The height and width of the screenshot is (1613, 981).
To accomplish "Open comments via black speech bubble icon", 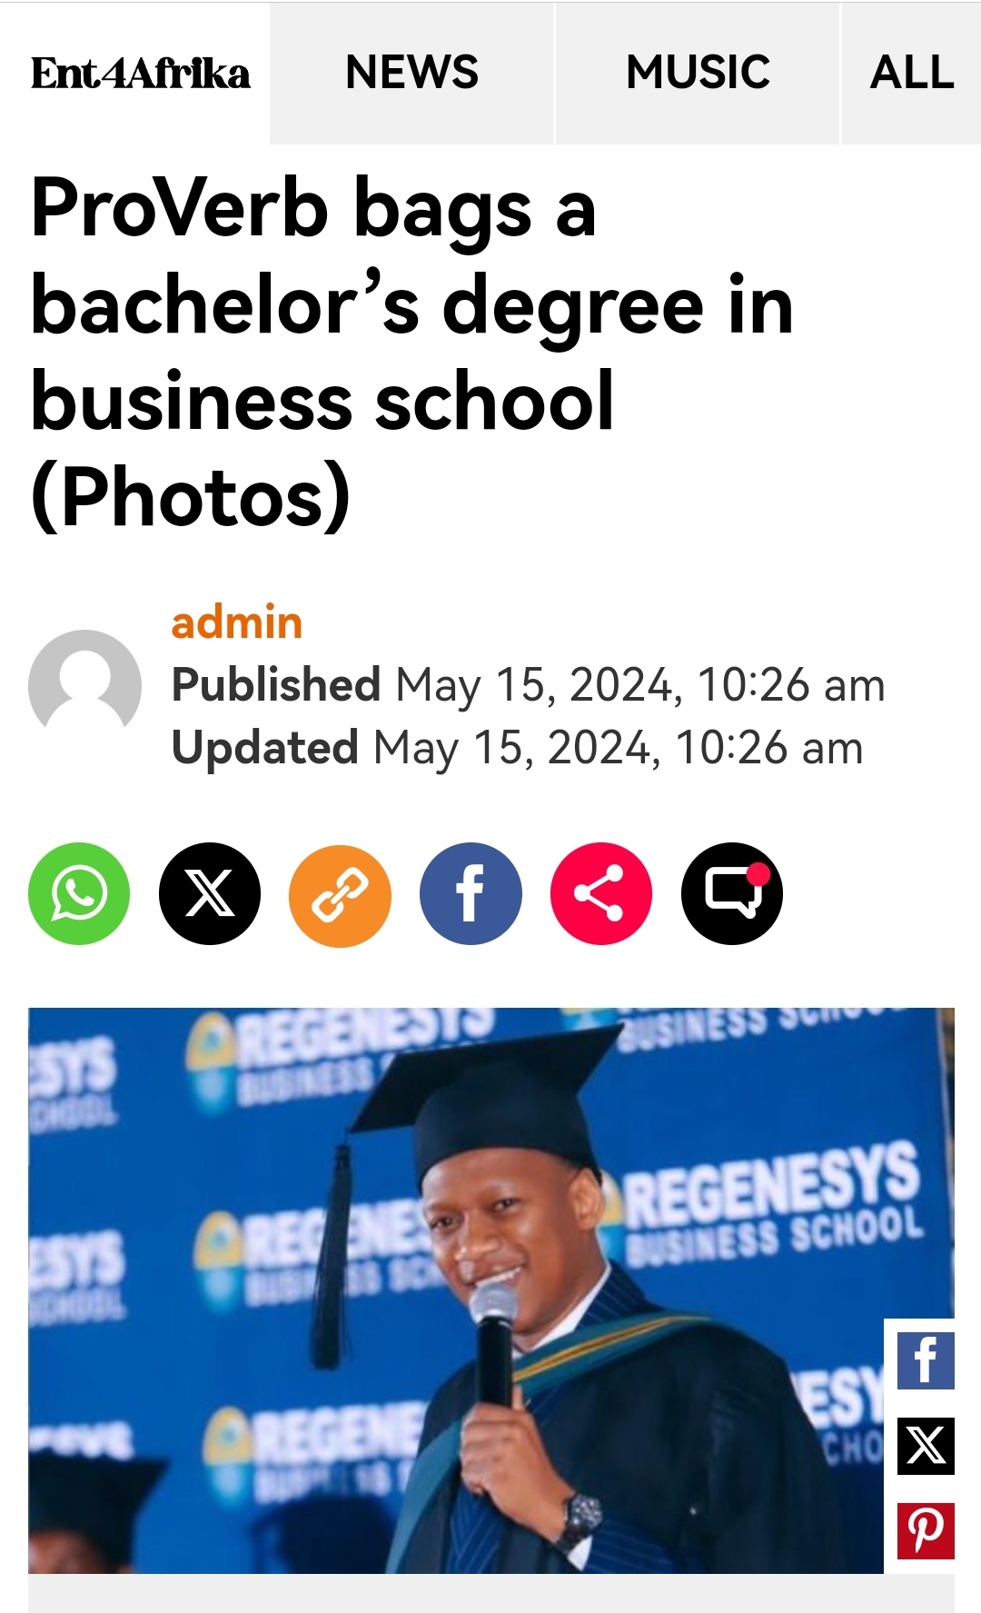I will pyautogui.click(x=732, y=894).
